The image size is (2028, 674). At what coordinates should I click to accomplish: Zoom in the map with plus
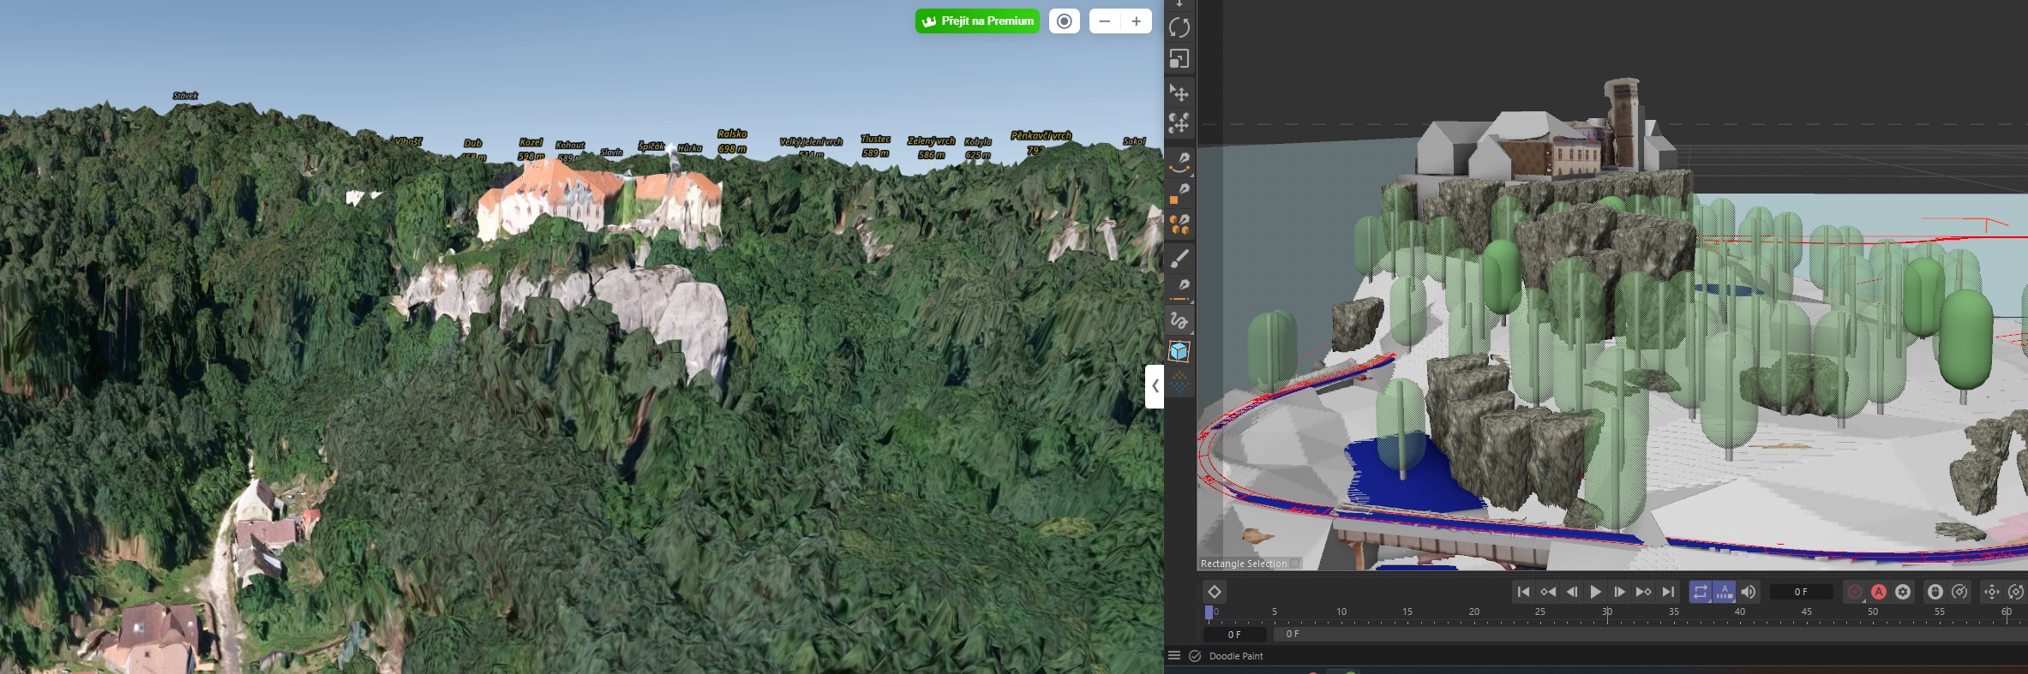[x=1136, y=21]
